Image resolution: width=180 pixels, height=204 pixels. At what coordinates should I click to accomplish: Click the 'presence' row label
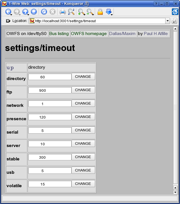pyautogui.click(x=16, y=119)
